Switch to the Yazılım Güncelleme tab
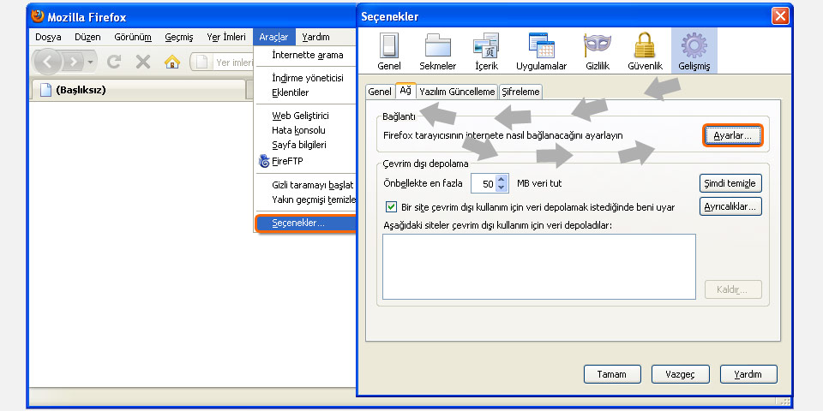The height and width of the screenshot is (411, 823). click(457, 92)
